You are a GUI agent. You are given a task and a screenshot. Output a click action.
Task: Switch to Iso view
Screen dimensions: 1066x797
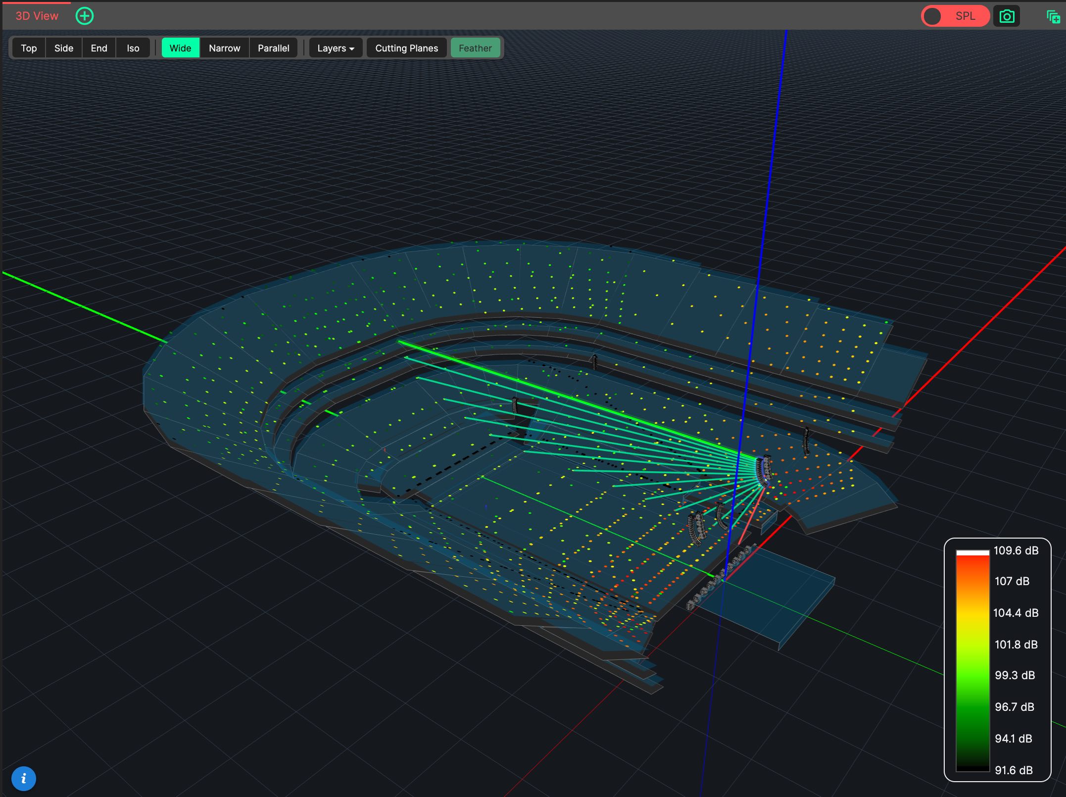(x=133, y=48)
